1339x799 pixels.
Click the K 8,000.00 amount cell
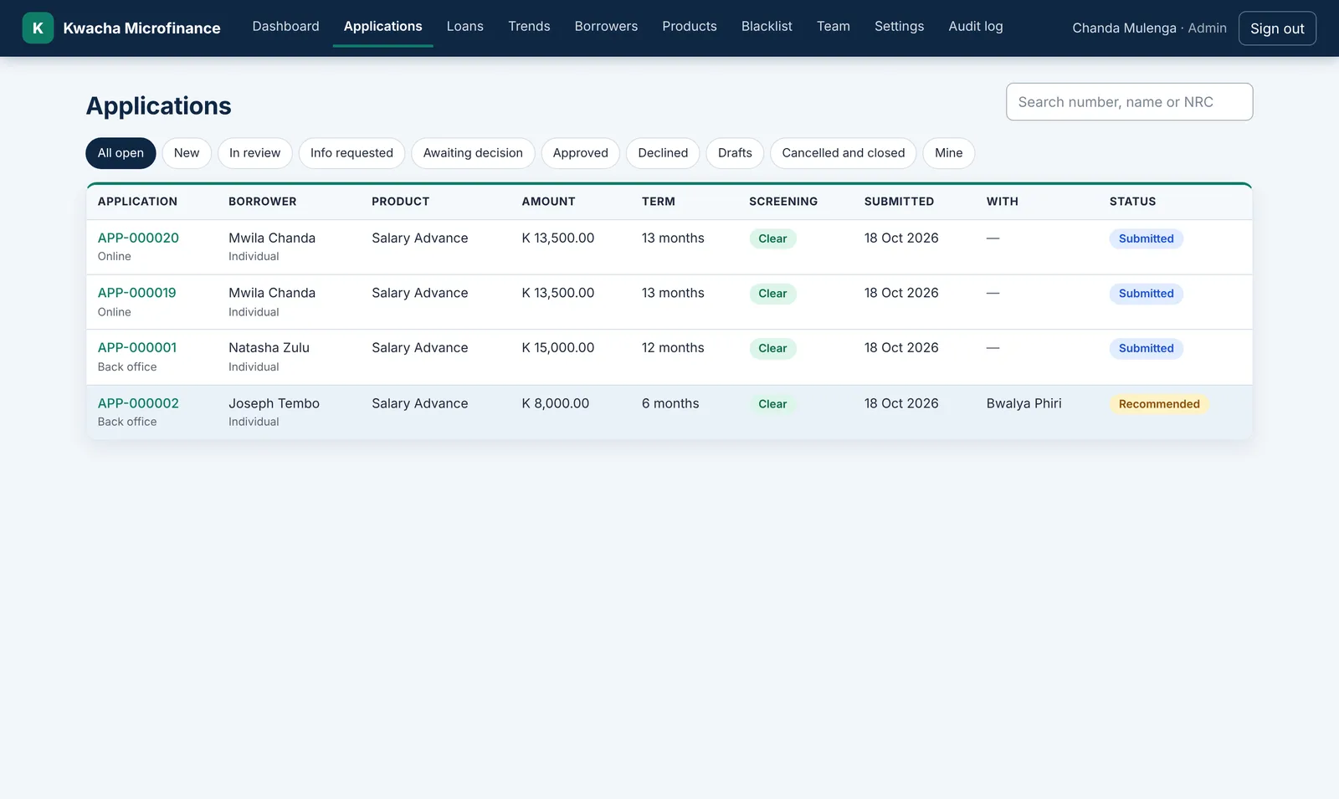click(556, 403)
